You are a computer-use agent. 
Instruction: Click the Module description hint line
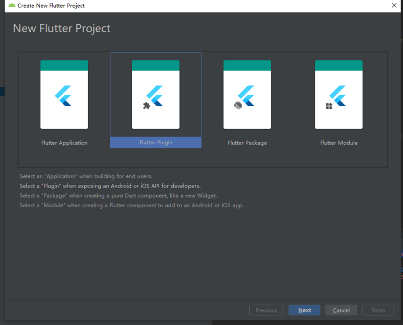pos(131,206)
